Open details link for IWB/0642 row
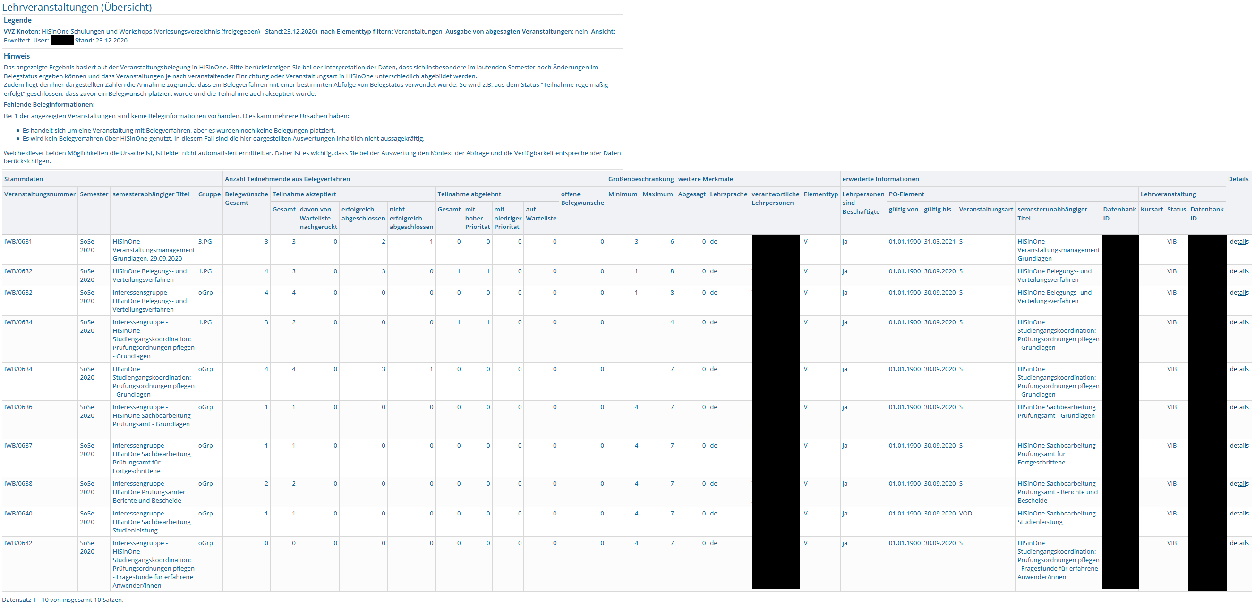 [1238, 543]
